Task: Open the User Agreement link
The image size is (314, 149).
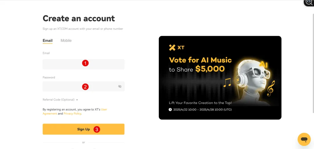Action: point(75,112)
